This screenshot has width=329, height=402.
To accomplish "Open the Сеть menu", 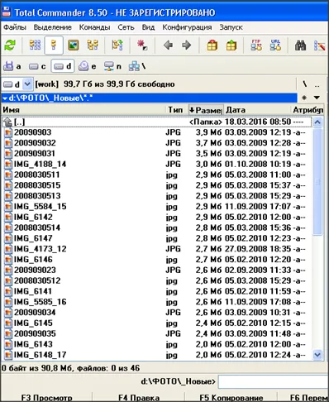I will [126, 27].
